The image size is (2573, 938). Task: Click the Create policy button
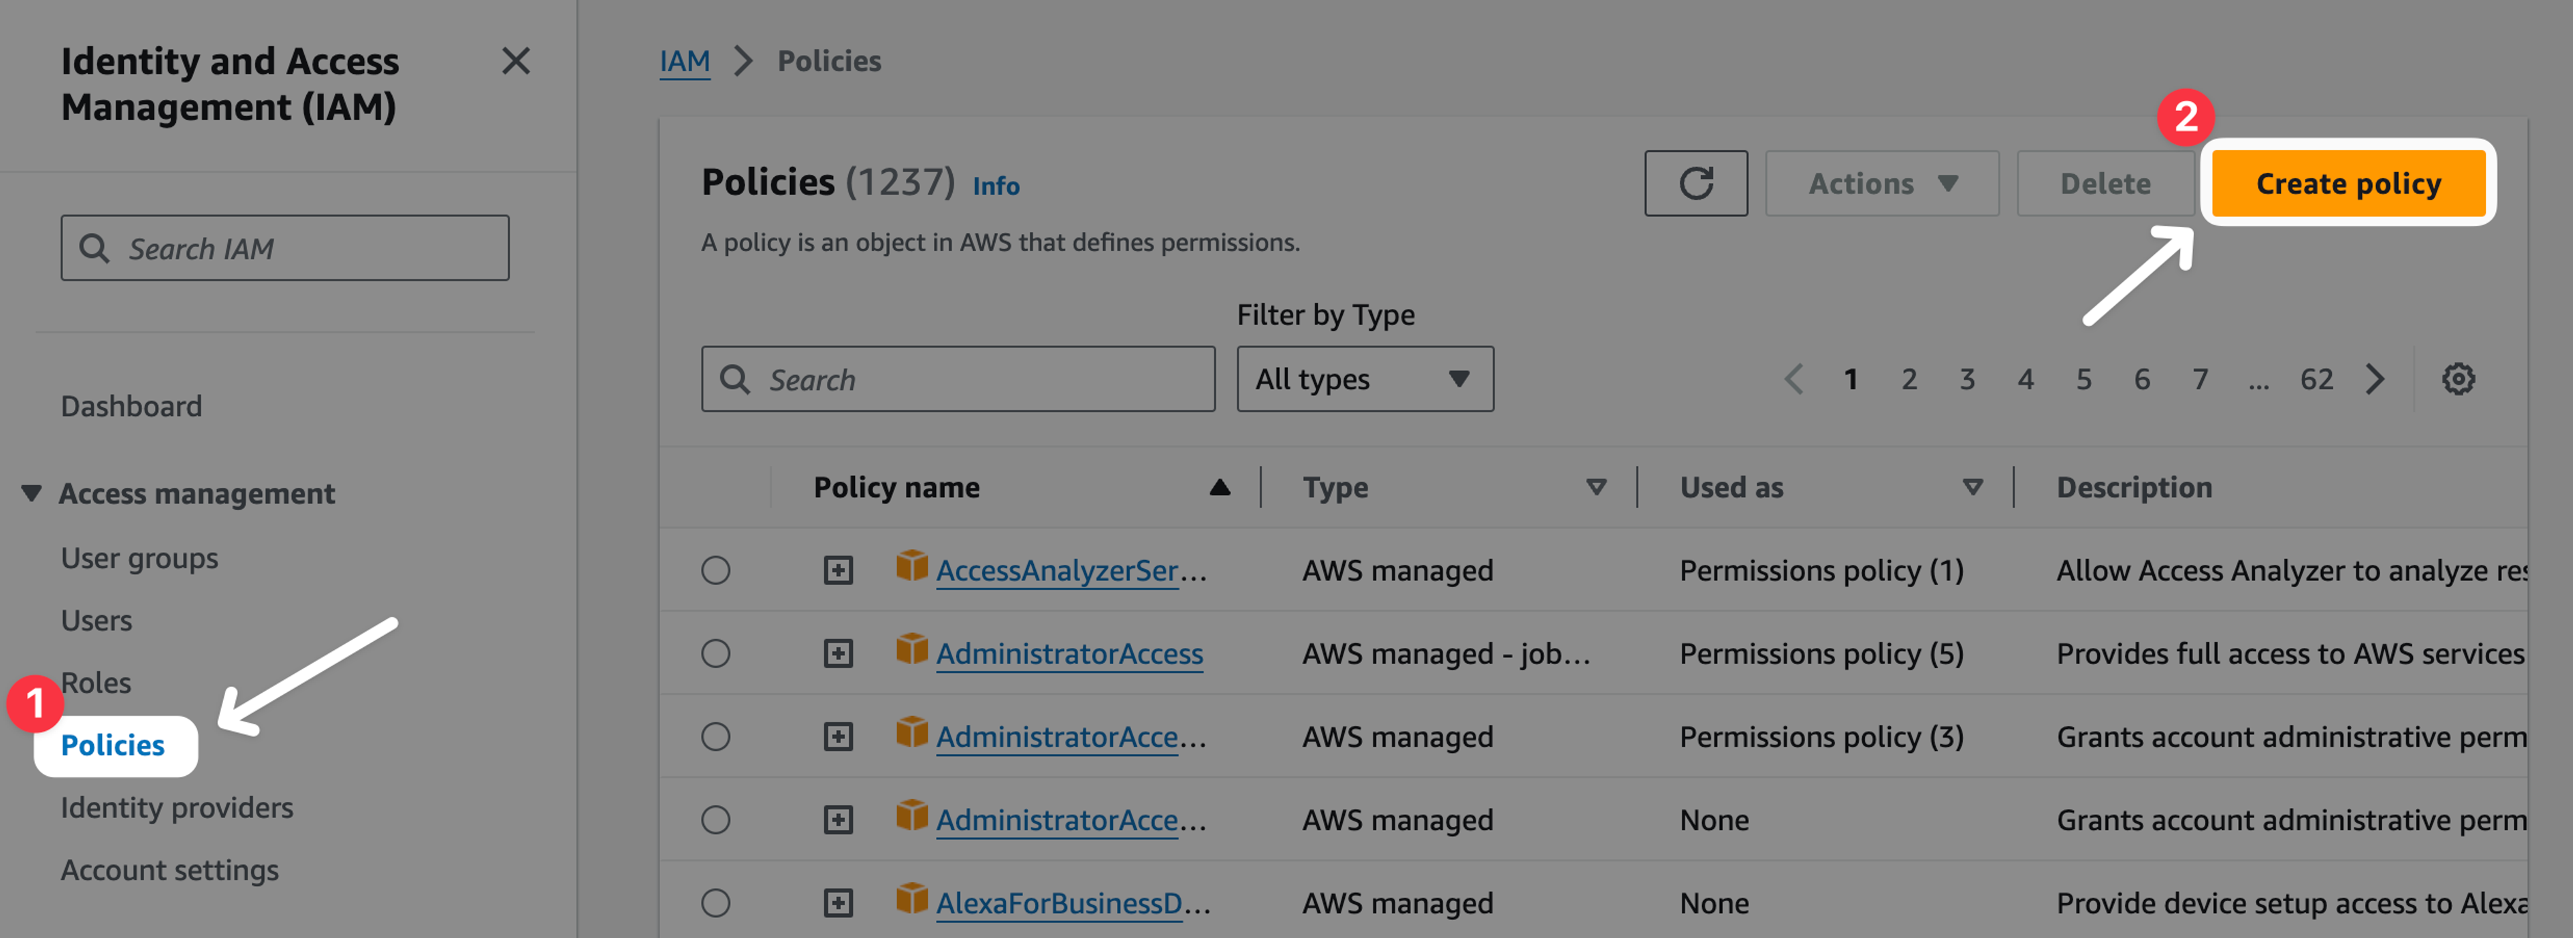click(2349, 183)
